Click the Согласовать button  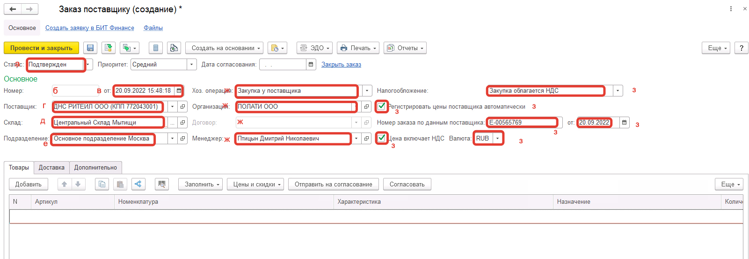tap(407, 184)
